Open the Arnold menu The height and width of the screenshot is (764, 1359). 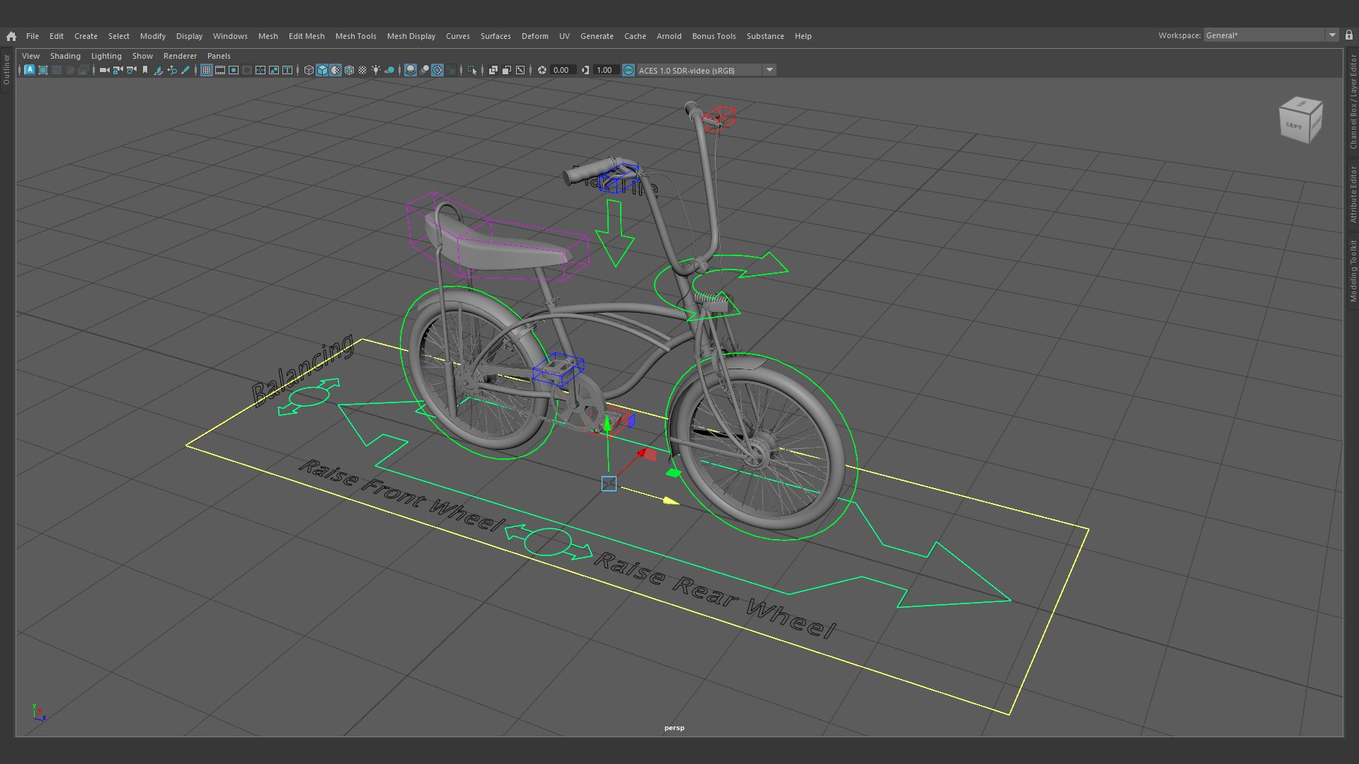(x=669, y=36)
